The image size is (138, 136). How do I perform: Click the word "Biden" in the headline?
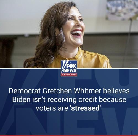[x=21, y=99]
